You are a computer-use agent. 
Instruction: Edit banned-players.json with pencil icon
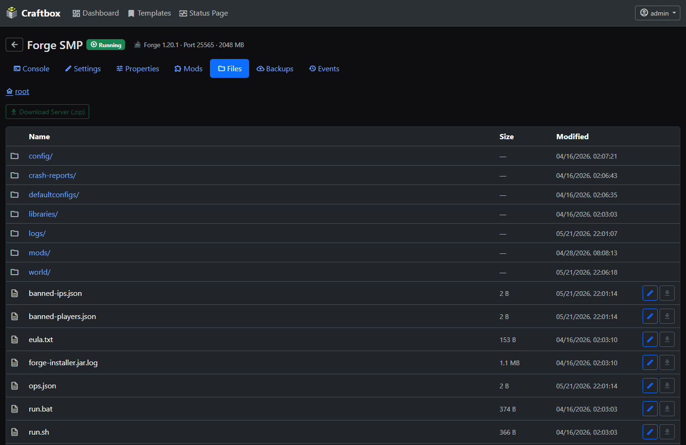[650, 316]
